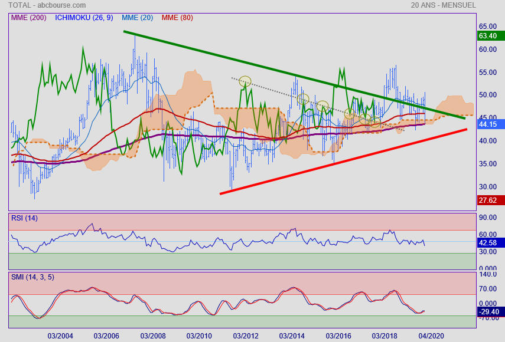Click the RSI 90.00 axis label
The height and width of the screenshot is (342, 505).
coord(488,218)
